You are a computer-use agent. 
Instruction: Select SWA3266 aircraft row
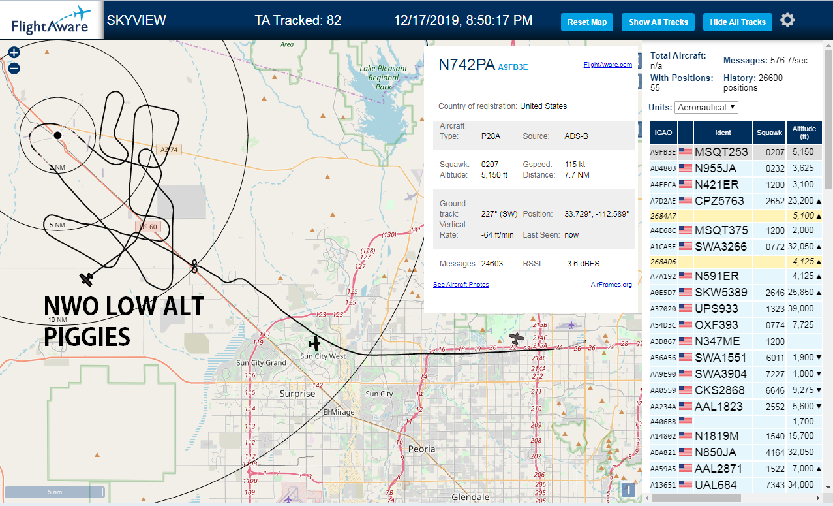pos(735,247)
